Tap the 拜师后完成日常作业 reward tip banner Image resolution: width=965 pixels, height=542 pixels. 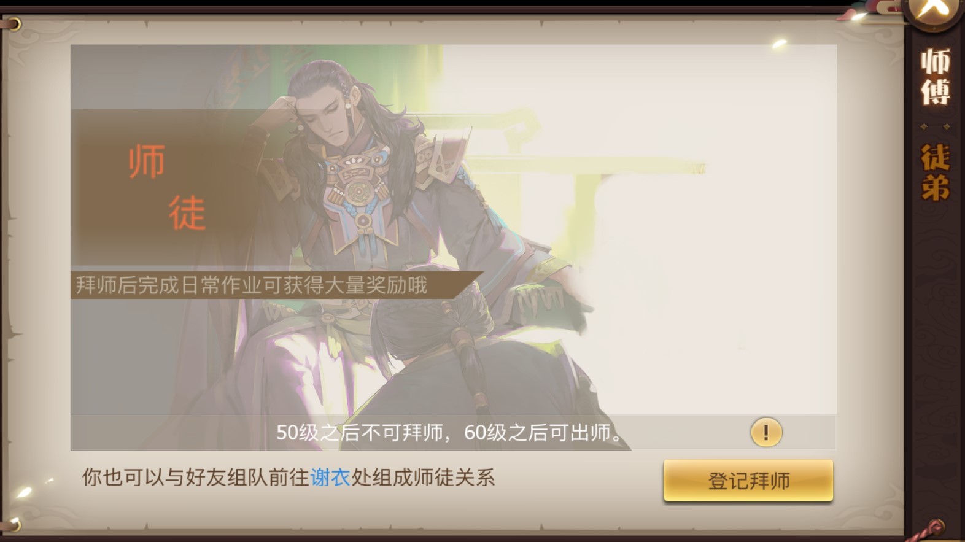tap(276, 285)
